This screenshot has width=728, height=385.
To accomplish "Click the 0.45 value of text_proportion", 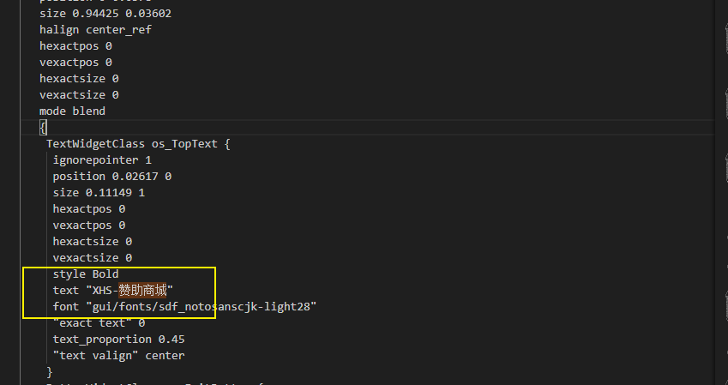I will [x=171, y=340].
